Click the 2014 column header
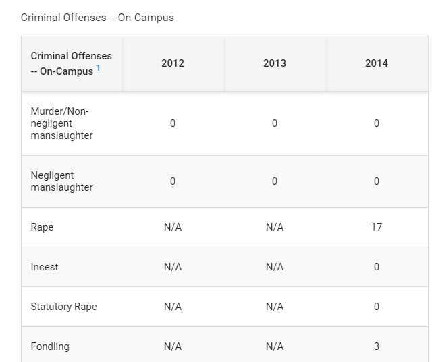 click(377, 63)
